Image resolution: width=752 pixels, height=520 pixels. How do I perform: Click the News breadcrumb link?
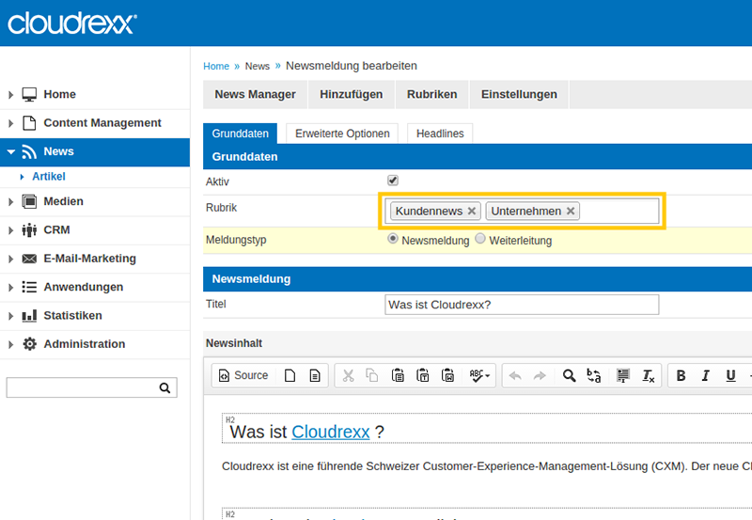[258, 66]
